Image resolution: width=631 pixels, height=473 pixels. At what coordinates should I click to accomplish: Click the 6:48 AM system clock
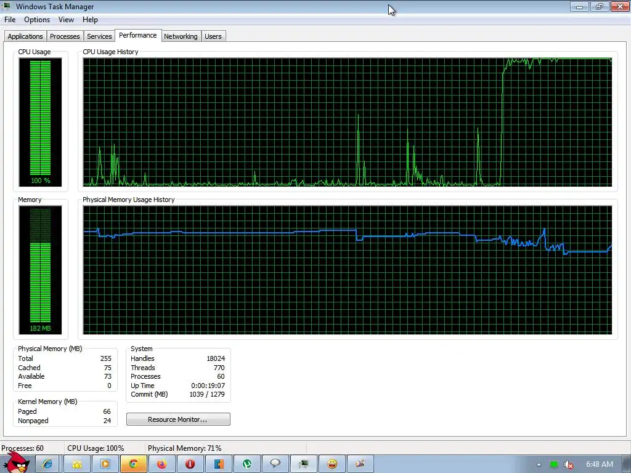point(600,464)
